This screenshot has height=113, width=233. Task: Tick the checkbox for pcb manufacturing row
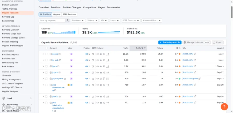[46, 85]
